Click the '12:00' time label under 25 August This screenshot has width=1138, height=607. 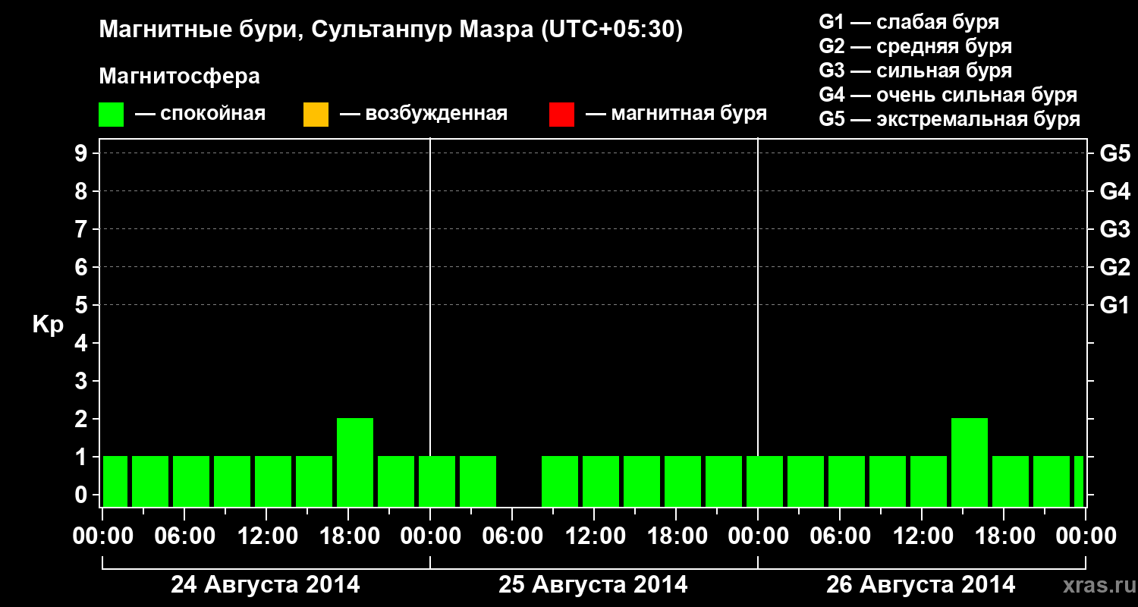[x=594, y=536]
